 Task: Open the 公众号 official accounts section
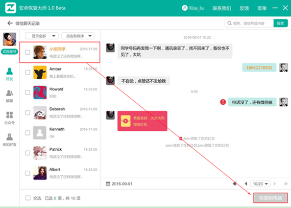tap(10, 118)
